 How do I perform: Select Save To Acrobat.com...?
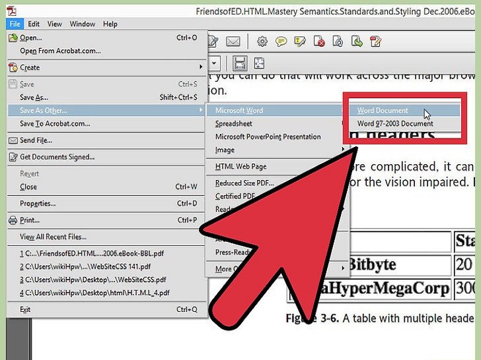106,124
